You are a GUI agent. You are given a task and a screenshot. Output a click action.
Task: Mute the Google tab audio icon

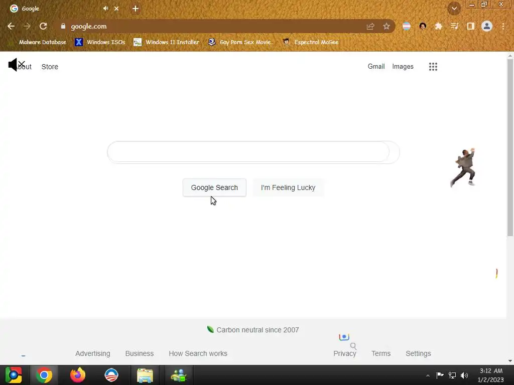pos(105,9)
